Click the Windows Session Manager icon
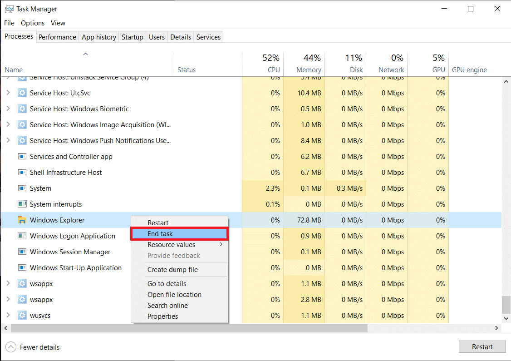Viewport: 511px width, 361px height. point(22,252)
